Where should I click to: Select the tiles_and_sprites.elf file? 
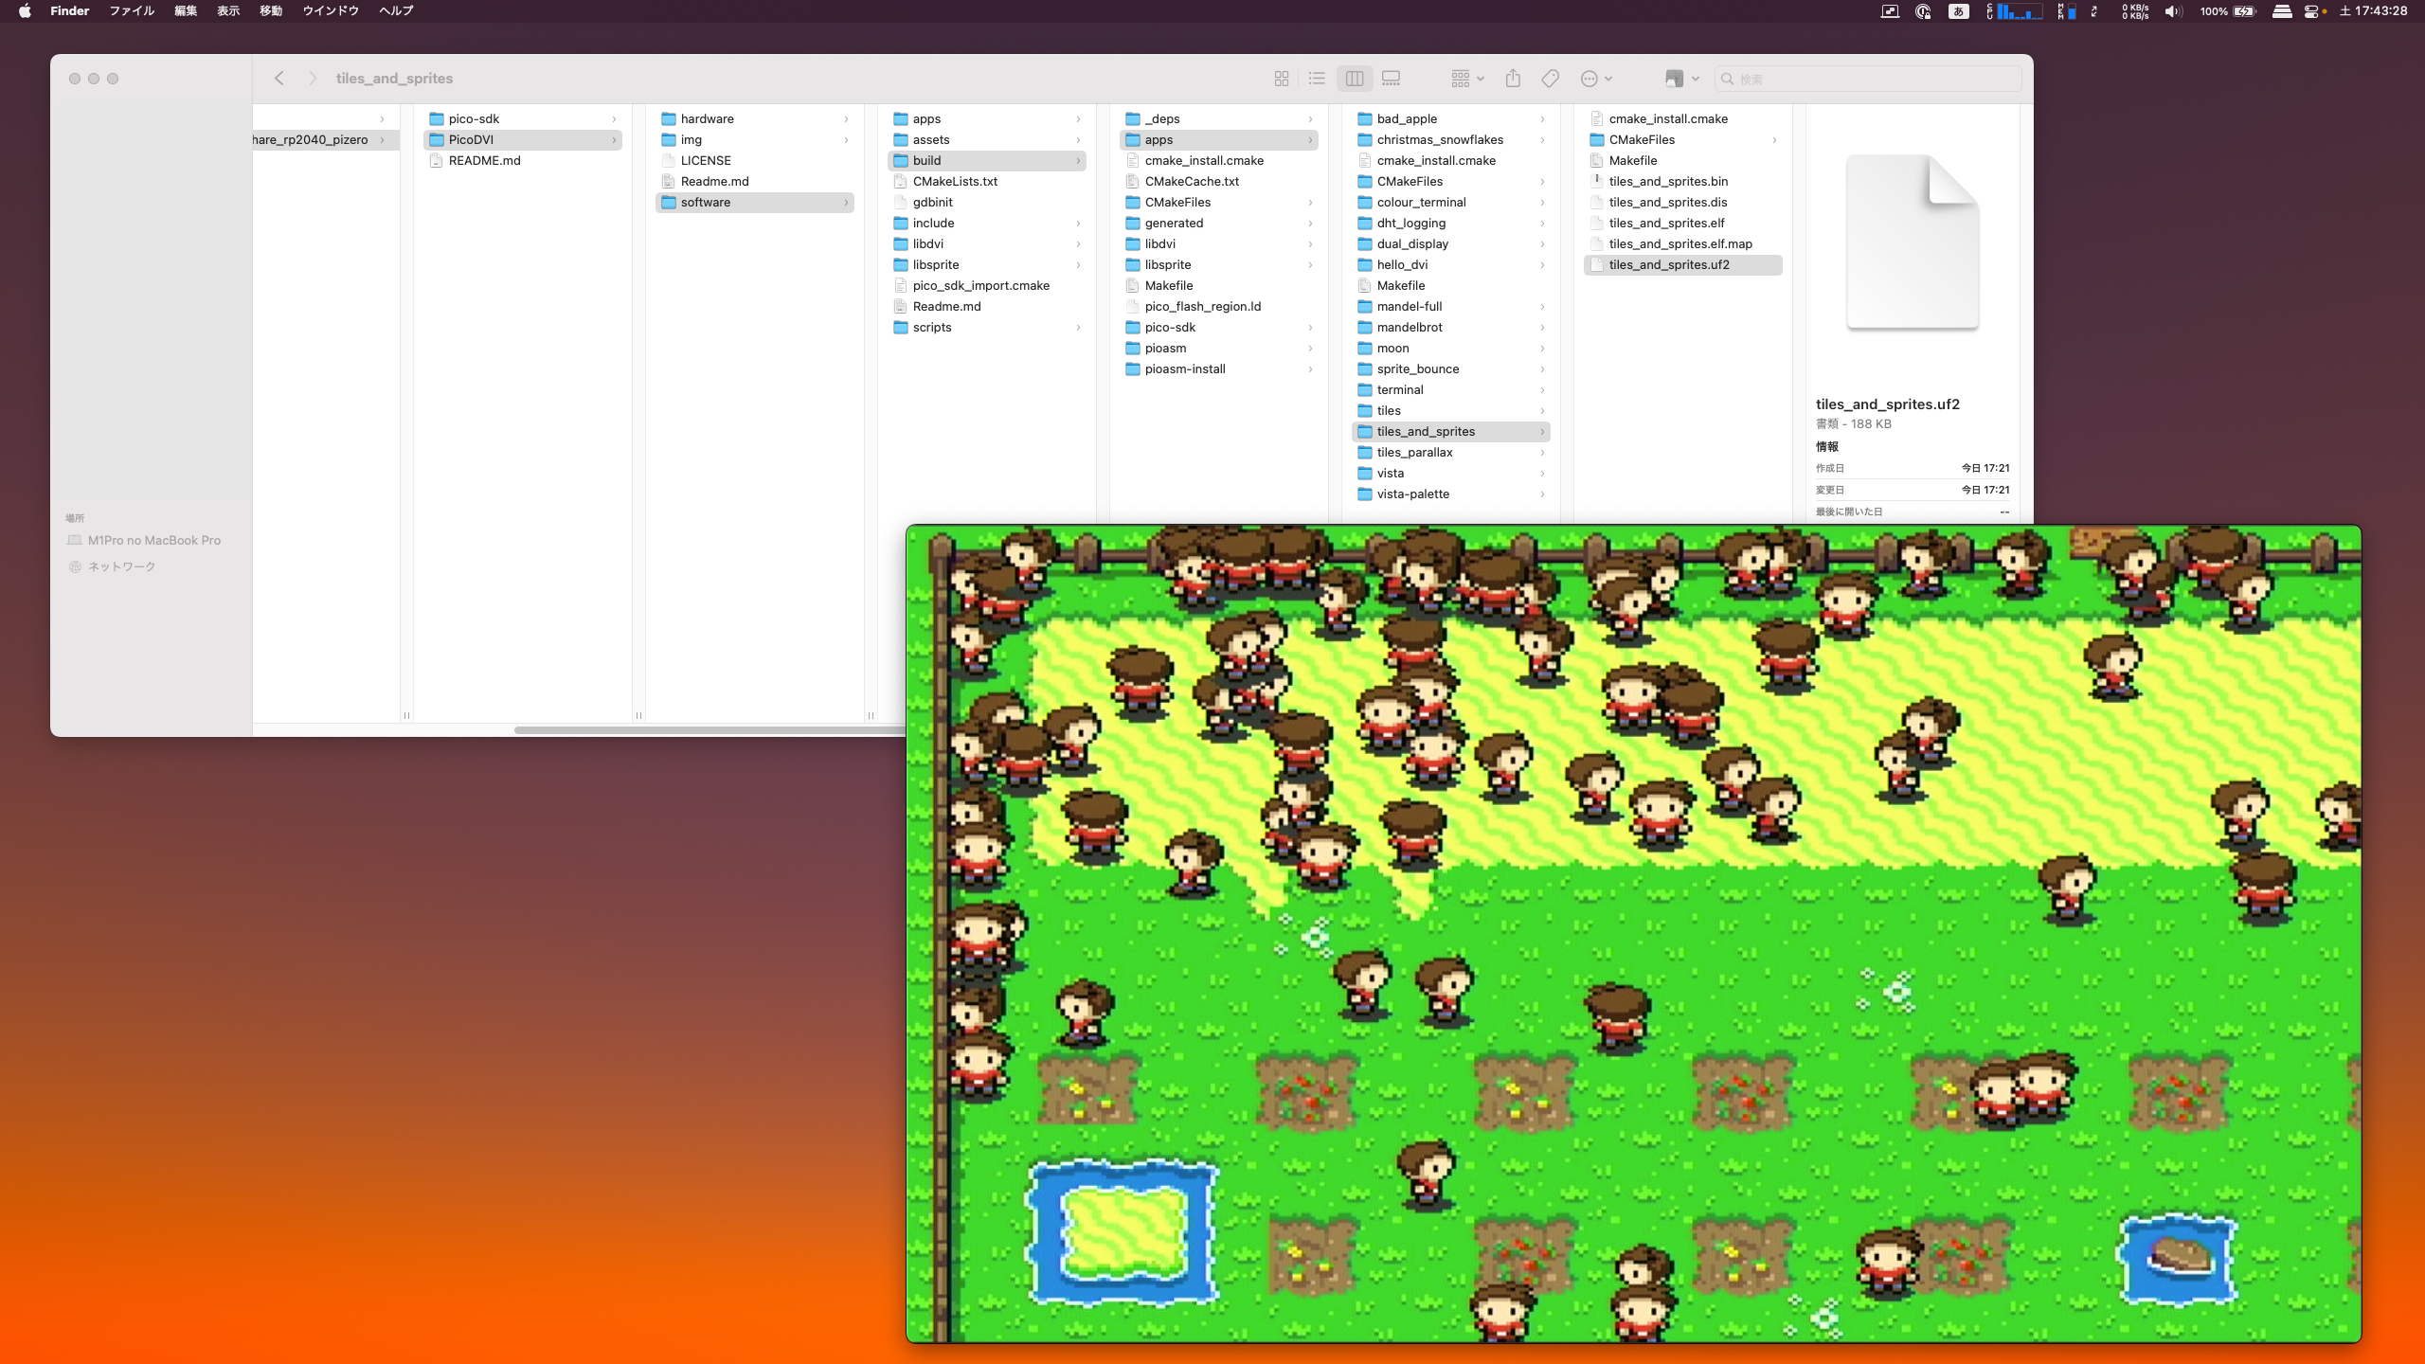[1666, 224]
